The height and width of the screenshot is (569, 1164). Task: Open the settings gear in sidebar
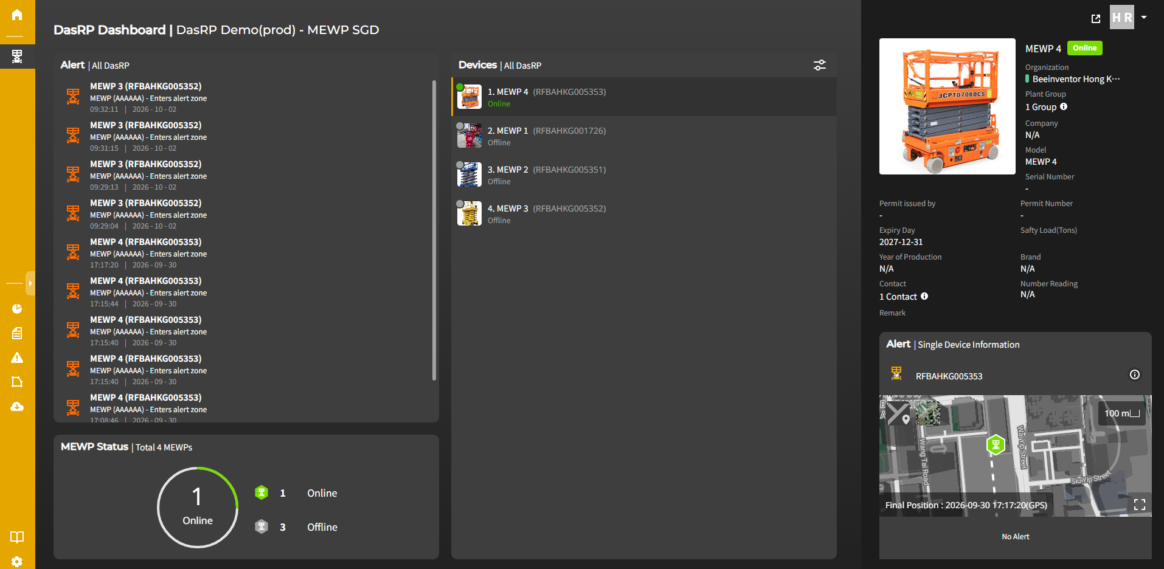coord(17,562)
